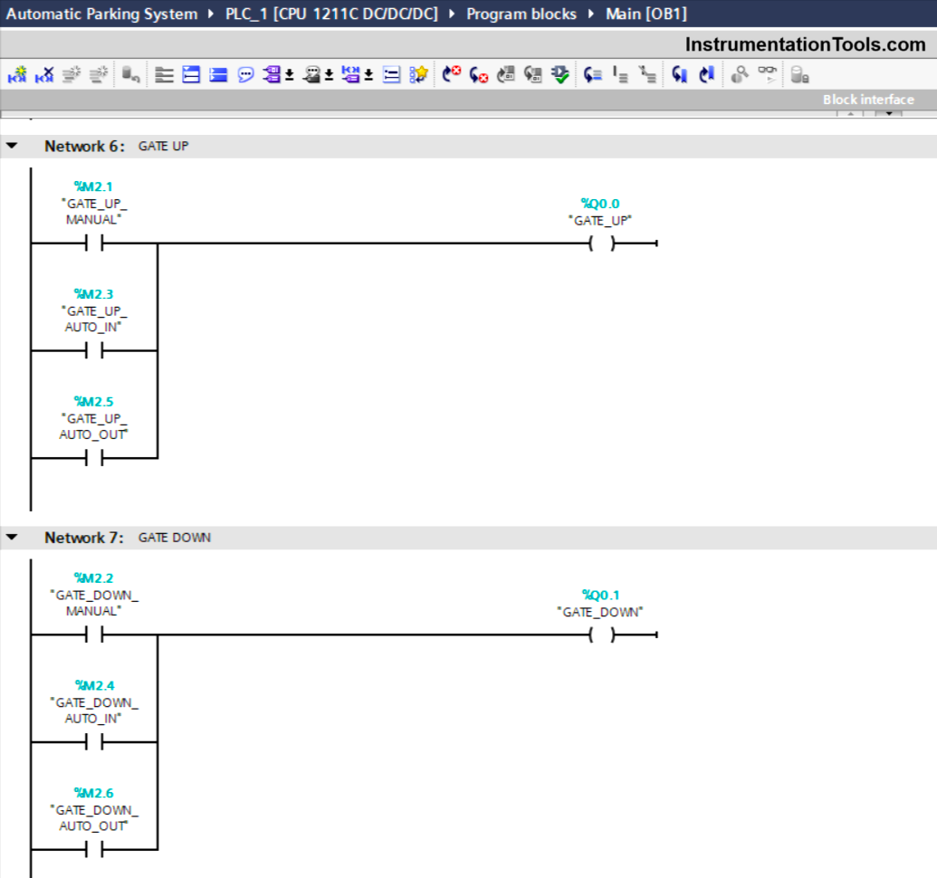Click the indent text lines icon
Image resolution: width=937 pixels, height=878 pixels.
click(x=620, y=74)
